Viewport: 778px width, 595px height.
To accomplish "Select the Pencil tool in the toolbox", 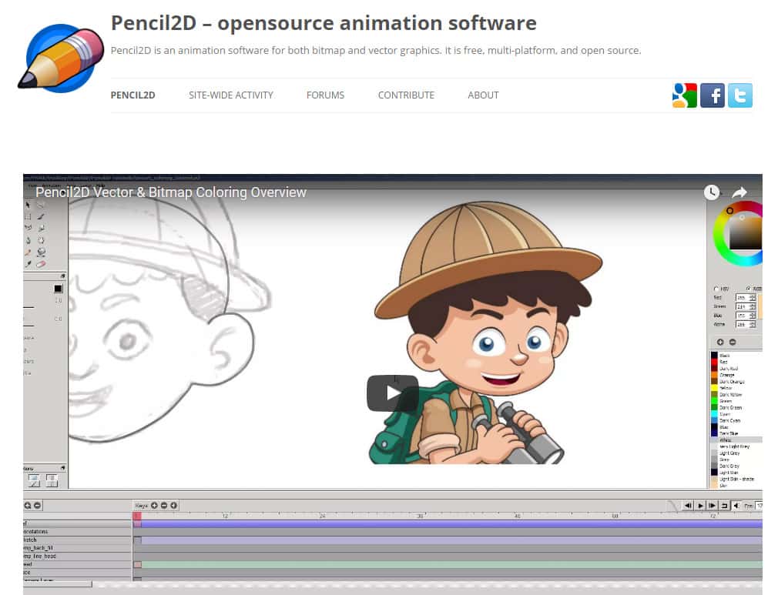I will [x=39, y=216].
